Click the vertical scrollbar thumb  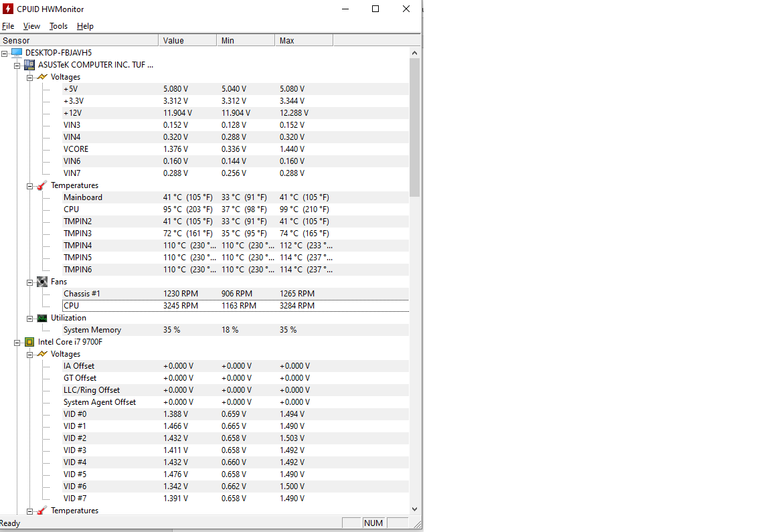click(414, 127)
